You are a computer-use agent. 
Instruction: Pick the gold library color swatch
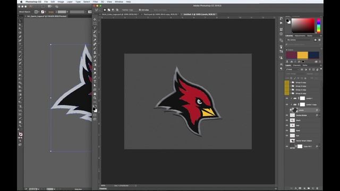[x=302, y=55]
